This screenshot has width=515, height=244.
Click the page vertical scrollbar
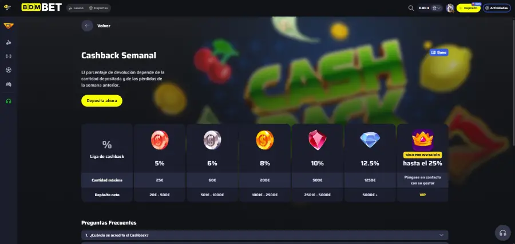coord(513,82)
